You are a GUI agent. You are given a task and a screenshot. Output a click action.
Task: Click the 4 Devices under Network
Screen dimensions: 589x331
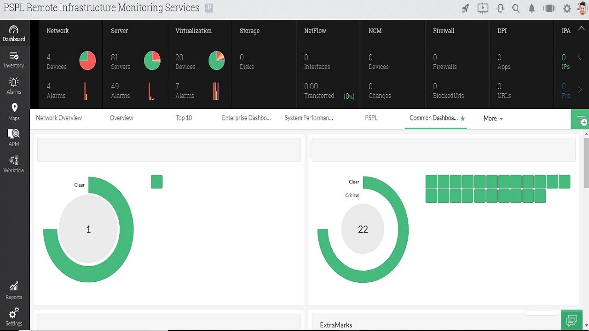(x=57, y=62)
